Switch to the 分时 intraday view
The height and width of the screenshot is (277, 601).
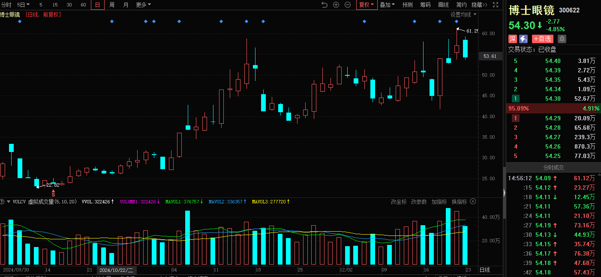pyautogui.click(x=6, y=5)
